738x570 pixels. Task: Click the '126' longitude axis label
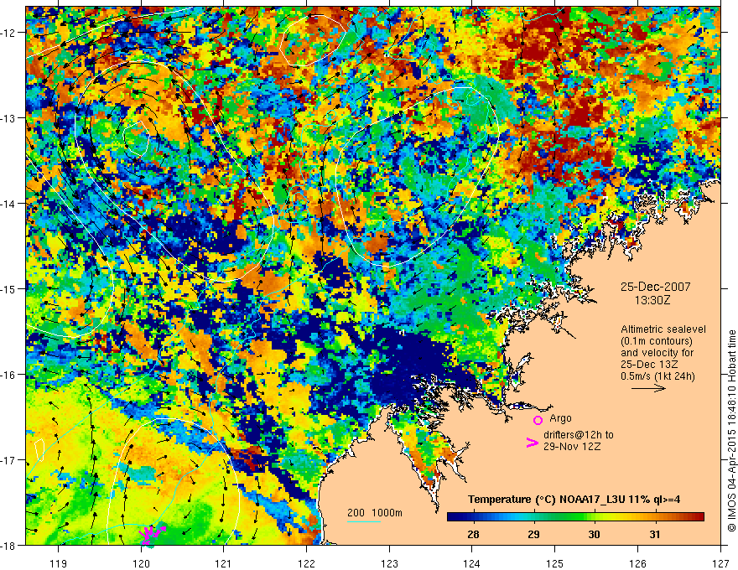[637, 563]
